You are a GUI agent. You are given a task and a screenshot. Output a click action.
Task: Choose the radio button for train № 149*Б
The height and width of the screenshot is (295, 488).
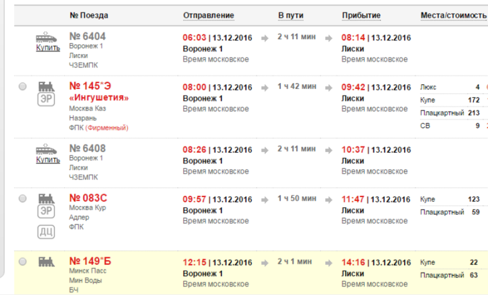click(x=23, y=262)
